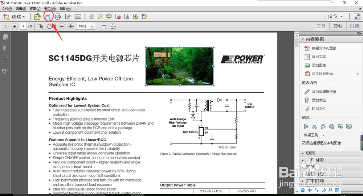Open the export file dropdown arrow
Viewport: 363px width, 196px height.
click(358, 74)
